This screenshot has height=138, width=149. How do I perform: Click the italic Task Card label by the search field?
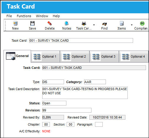[x=19, y=40]
